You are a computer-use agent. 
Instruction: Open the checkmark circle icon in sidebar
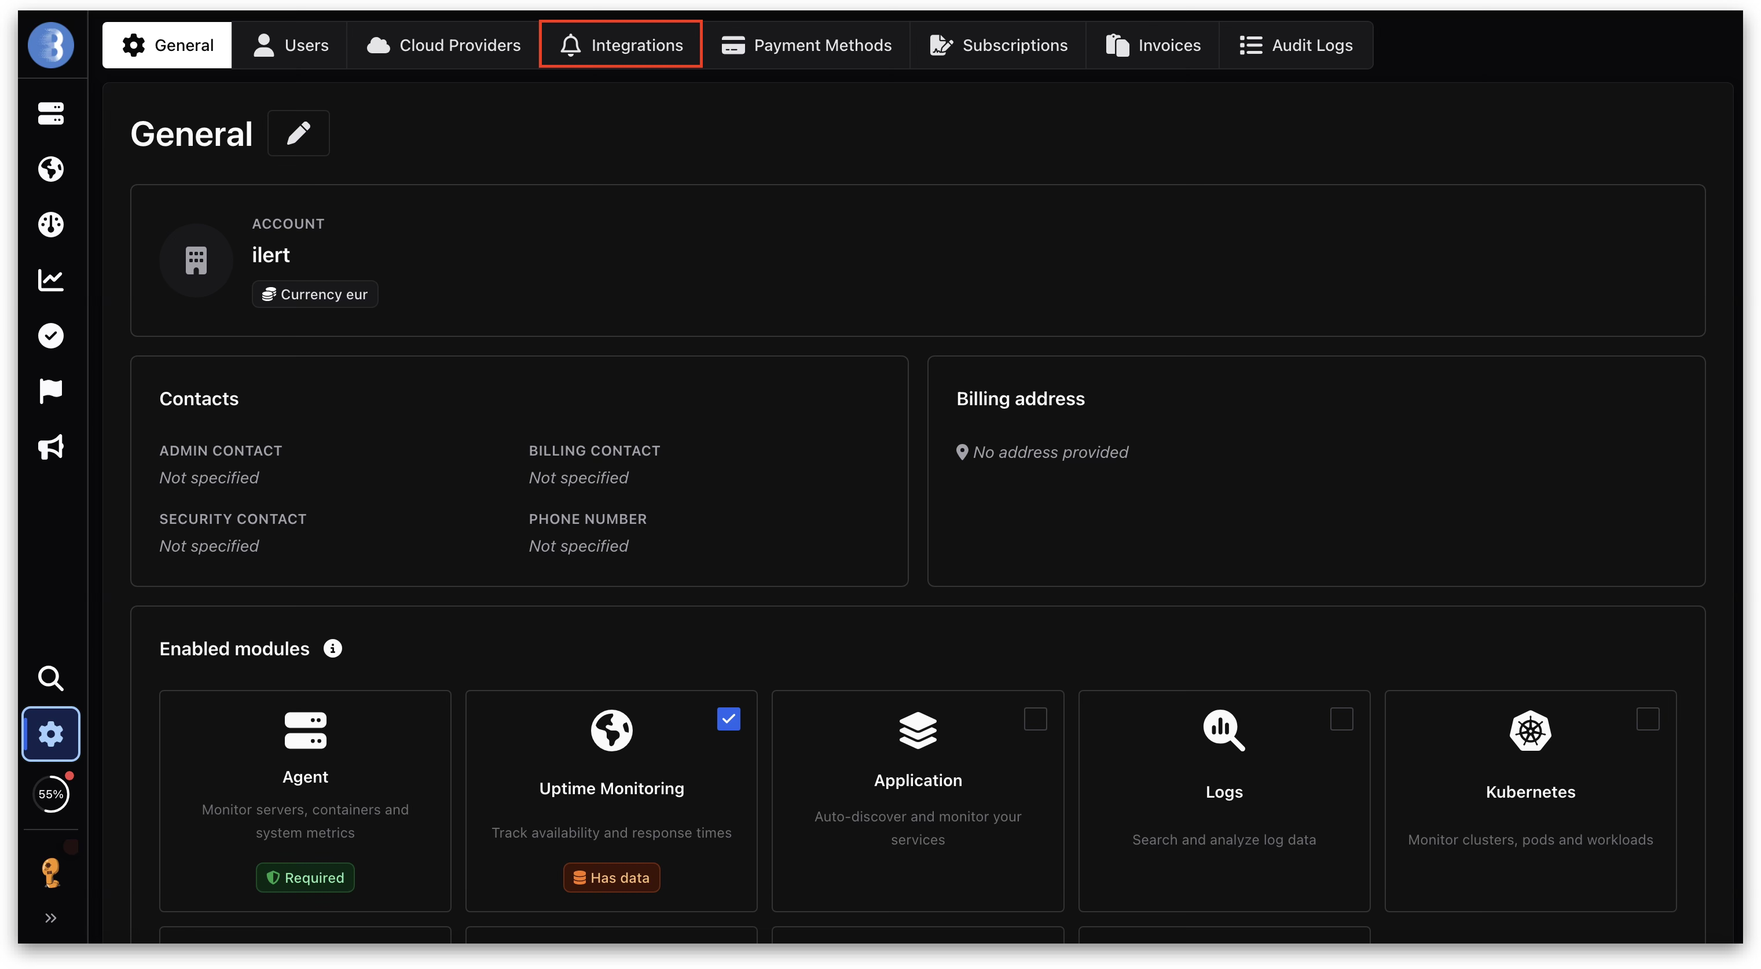coord(50,336)
